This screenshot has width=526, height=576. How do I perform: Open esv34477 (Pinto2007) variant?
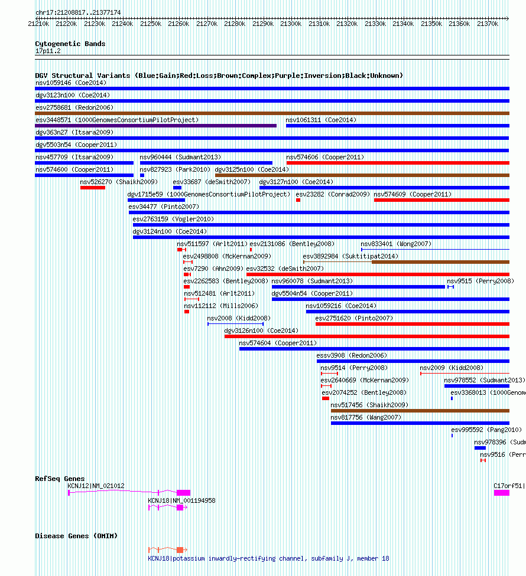[164, 207]
